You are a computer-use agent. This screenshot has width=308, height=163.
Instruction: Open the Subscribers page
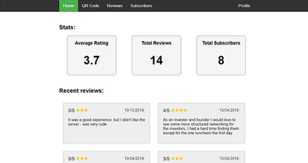click(141, 6)
